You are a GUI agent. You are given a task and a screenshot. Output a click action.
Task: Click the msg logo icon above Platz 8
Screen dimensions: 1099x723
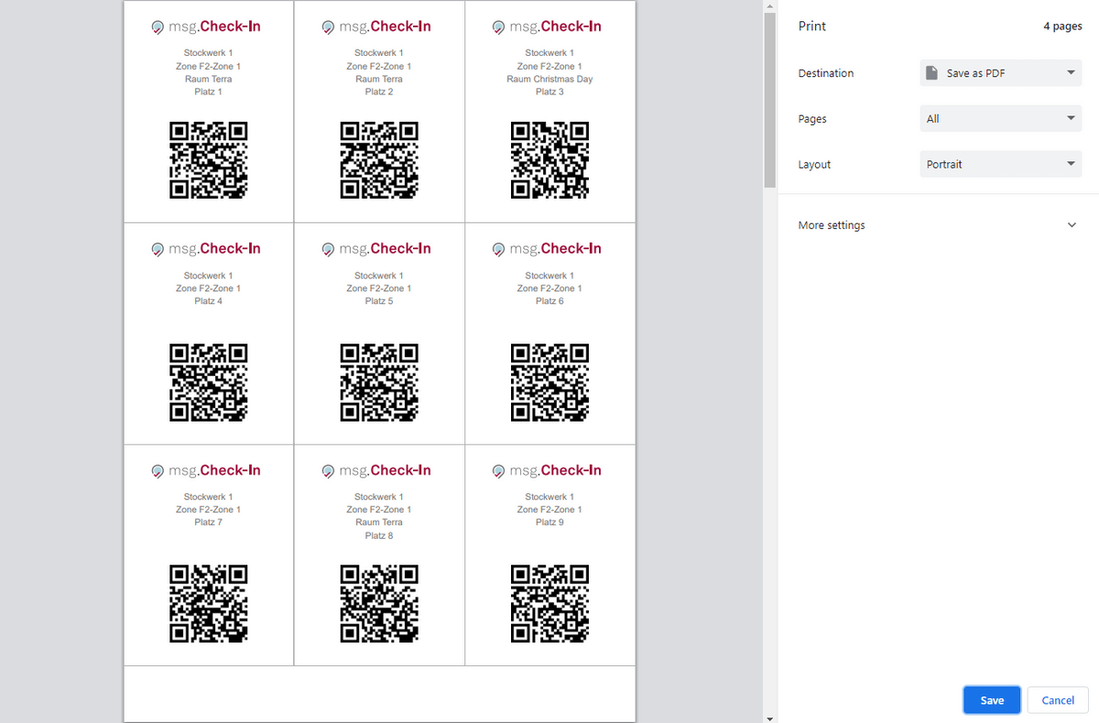pyautogui.click(x=328, y=471)
